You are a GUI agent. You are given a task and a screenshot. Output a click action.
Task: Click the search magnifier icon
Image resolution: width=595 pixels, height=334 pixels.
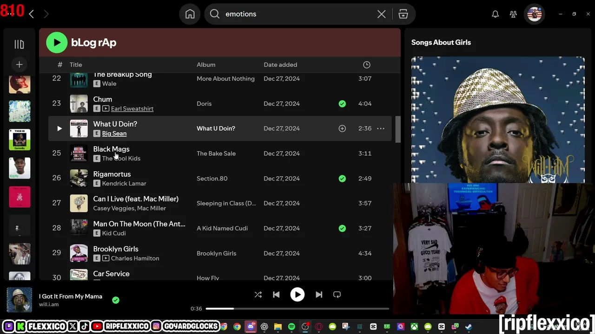coord(215,14)
